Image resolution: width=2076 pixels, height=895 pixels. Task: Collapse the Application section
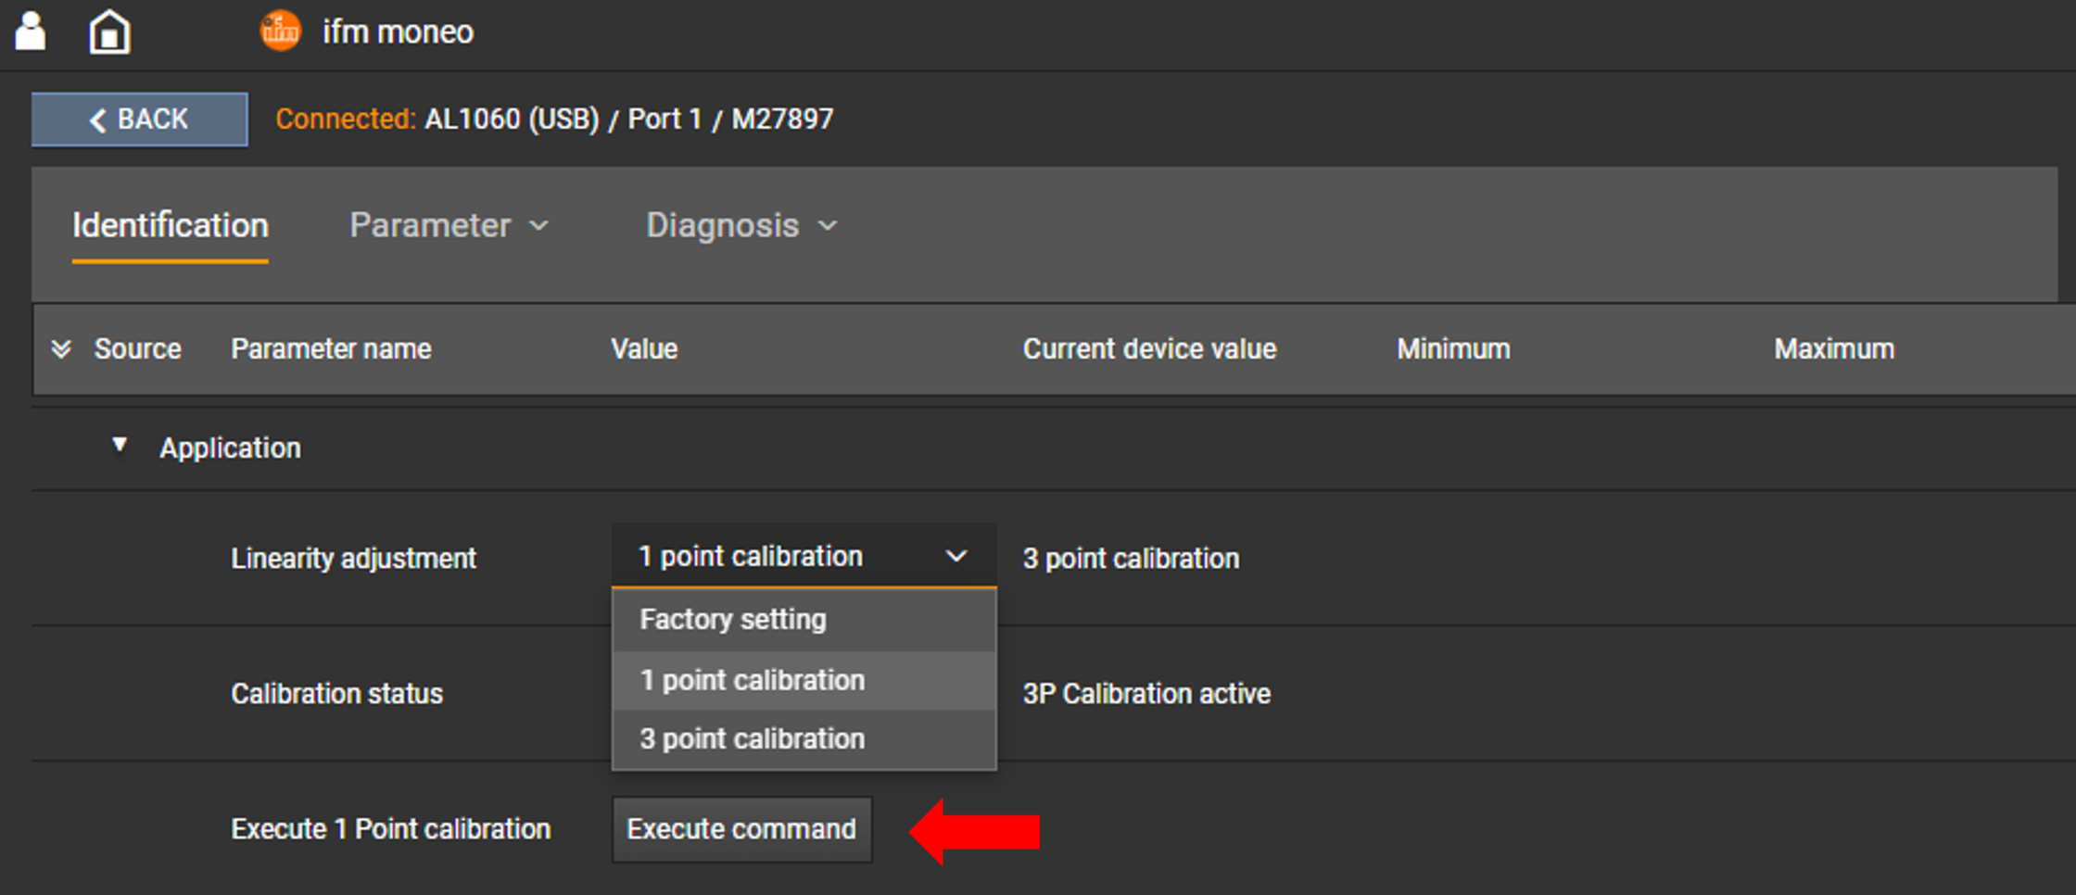coord(119,446)
